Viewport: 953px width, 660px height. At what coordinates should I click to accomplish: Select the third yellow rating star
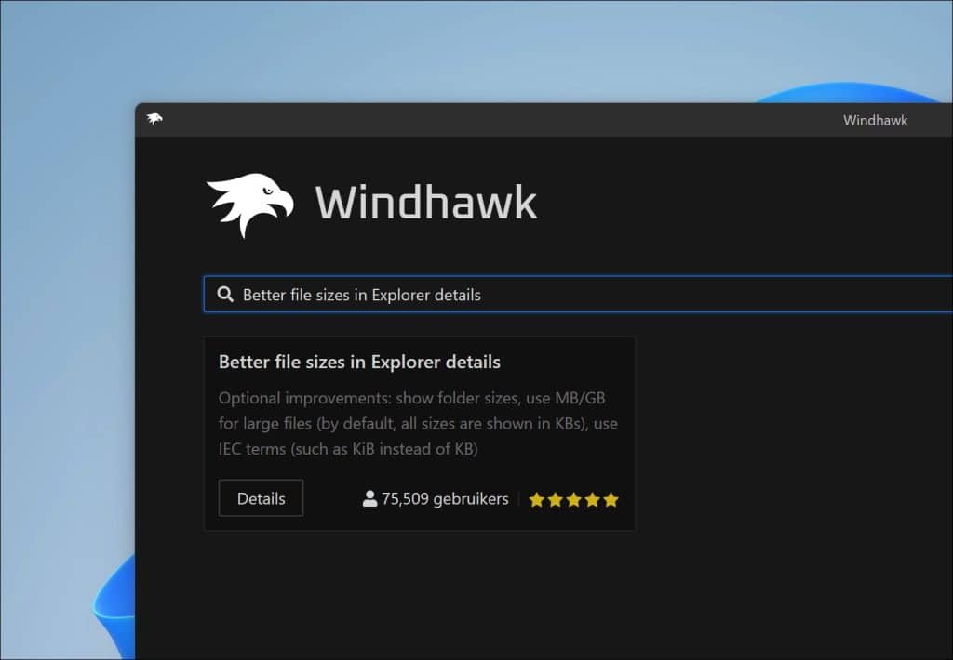pyautogui.click(x=573, y=500)
